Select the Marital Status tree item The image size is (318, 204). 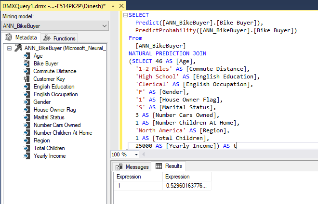pyautogui.click(x=49, y=117)
